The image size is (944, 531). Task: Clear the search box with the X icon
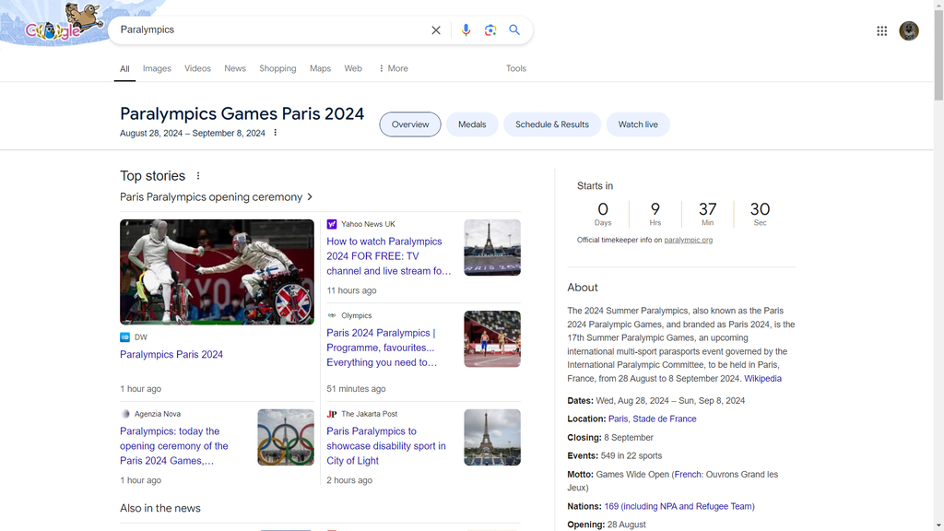coord(436,30)
